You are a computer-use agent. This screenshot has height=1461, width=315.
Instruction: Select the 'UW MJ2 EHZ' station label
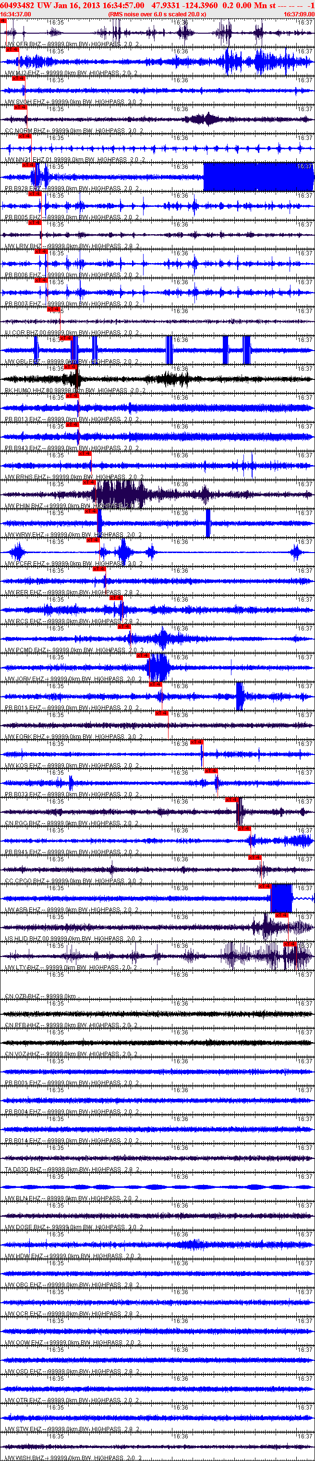coord(23,73)
